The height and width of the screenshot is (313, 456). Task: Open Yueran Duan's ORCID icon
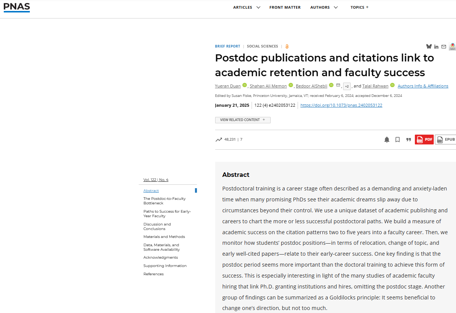(x=245, y=85)
